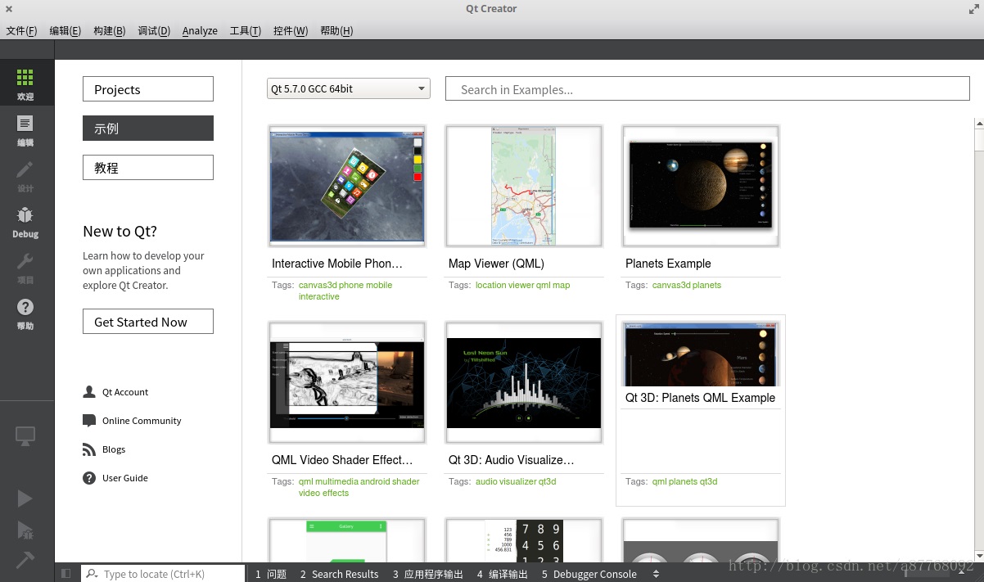Open the Blogs link

pyautogui.click(x=114, y=449)
